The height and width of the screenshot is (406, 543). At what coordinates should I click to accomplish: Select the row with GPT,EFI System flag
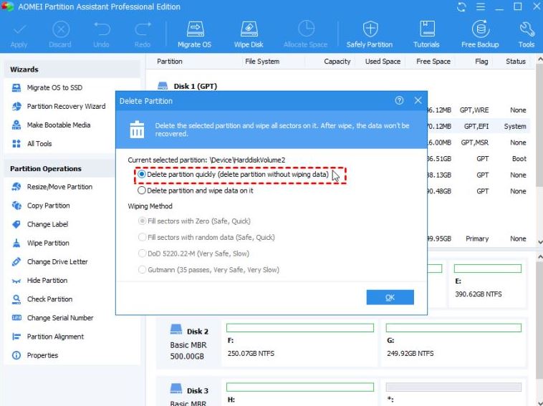point(479,126)
